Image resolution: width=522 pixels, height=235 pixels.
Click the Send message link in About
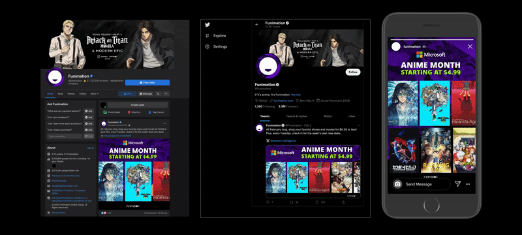tap(58, 181)
